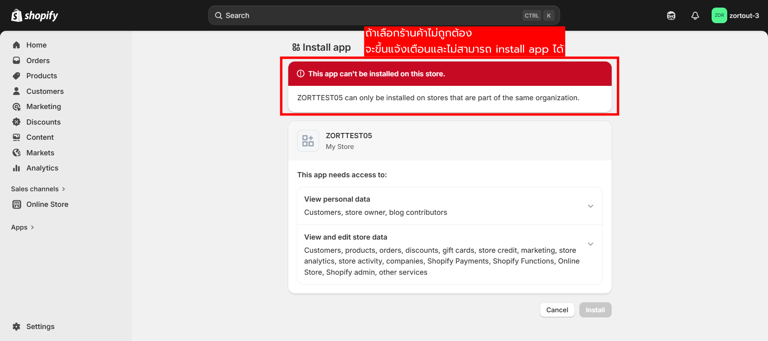
Task: Click the zortout-3 account avatar
Action: (719, 16)
